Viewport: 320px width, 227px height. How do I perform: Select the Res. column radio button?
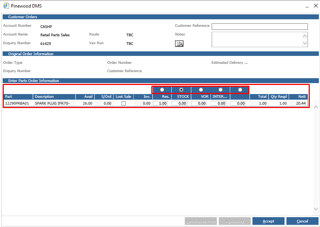(162, 90)
